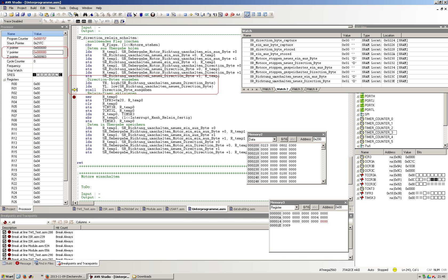Click the SREG carry flag C bit

point(61,75)
